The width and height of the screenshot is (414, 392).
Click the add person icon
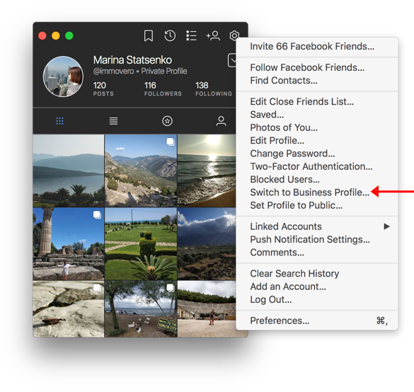(213, 35)
